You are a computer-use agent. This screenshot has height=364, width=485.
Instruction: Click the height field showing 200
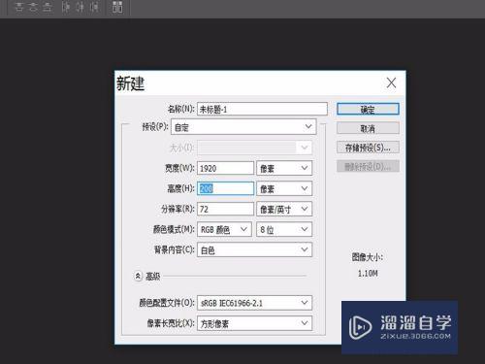click(x=225, y=188)
